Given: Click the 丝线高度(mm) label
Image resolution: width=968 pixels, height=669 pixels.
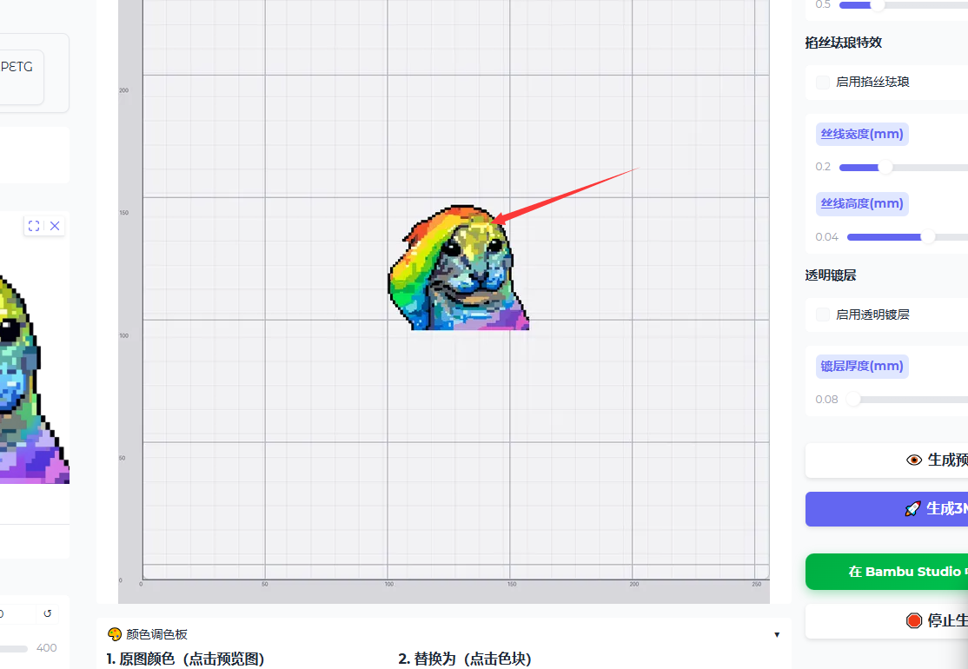Looking at the screenshot, I should 862,203.
